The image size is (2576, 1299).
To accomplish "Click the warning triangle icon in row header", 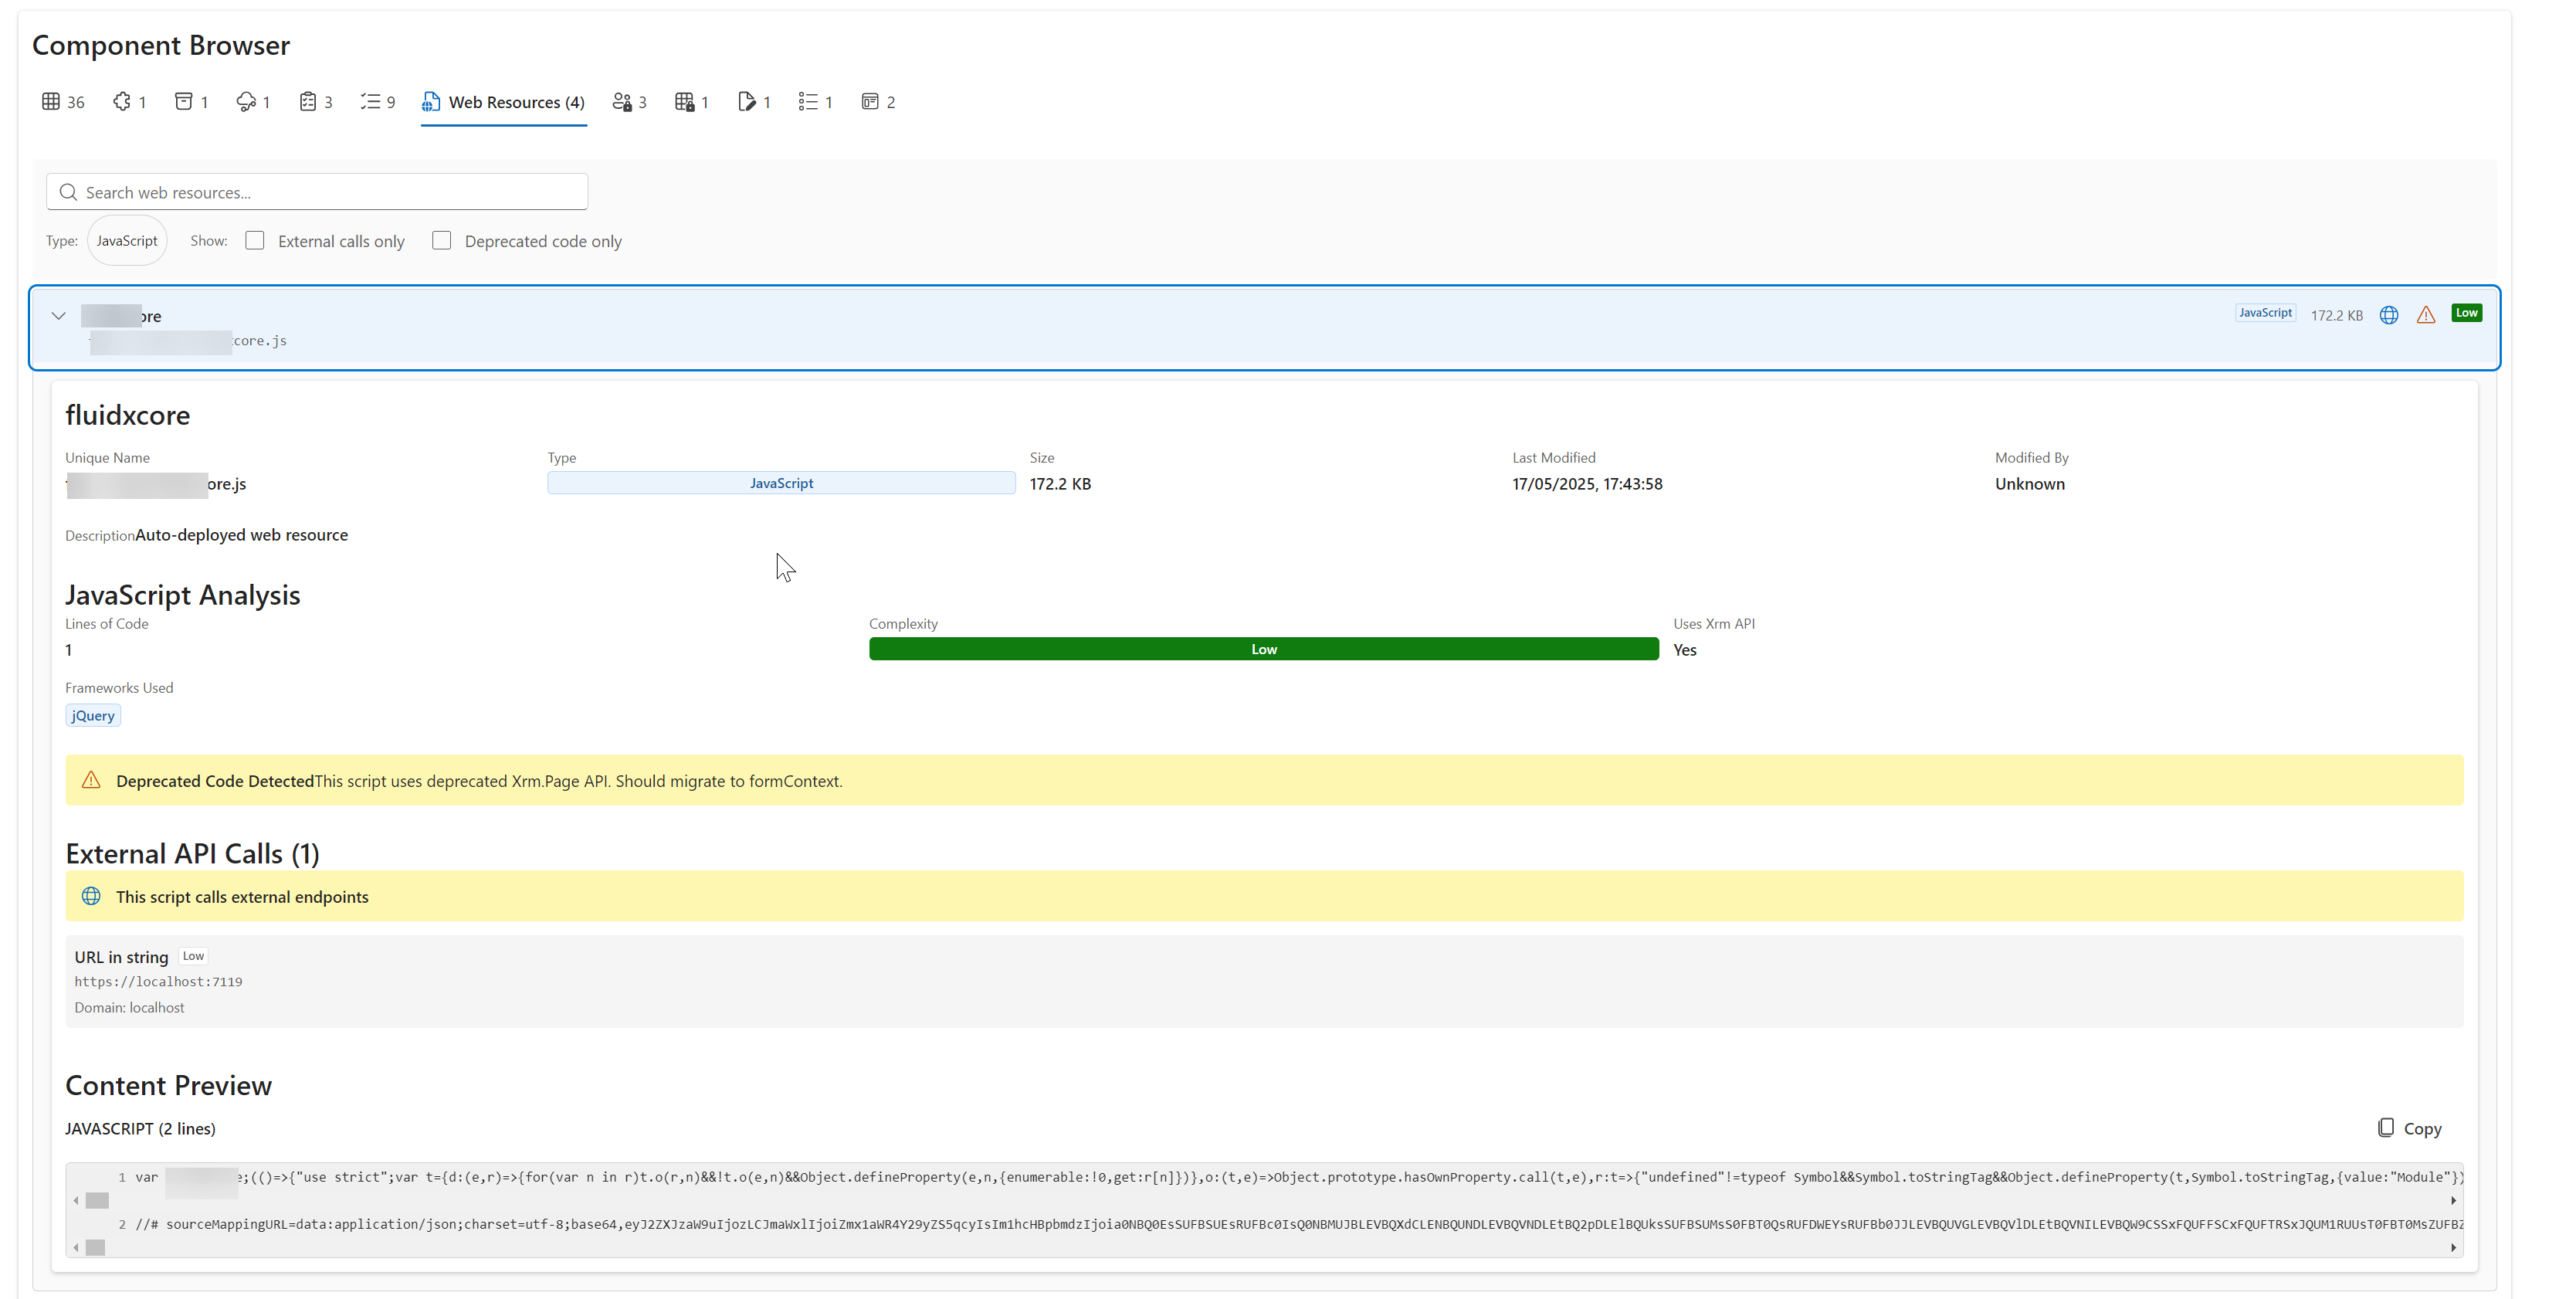I will pyautogui.click(x=2426, y=315).
